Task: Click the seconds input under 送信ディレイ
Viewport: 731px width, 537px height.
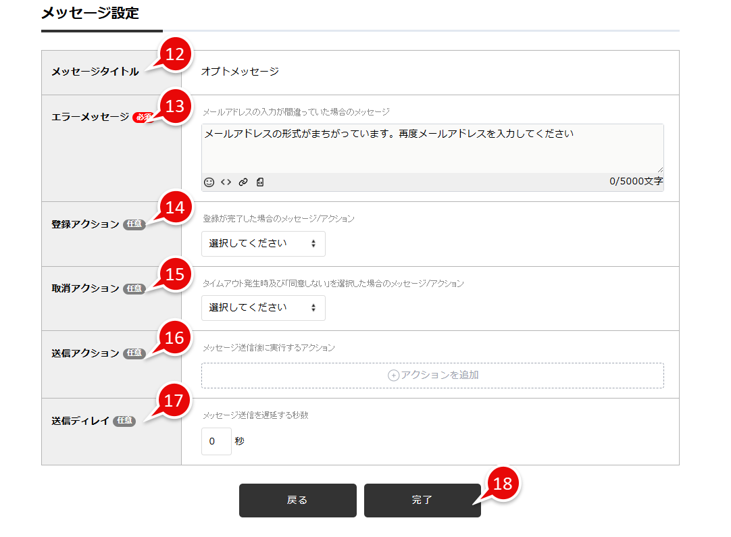Action: point(216,441)
